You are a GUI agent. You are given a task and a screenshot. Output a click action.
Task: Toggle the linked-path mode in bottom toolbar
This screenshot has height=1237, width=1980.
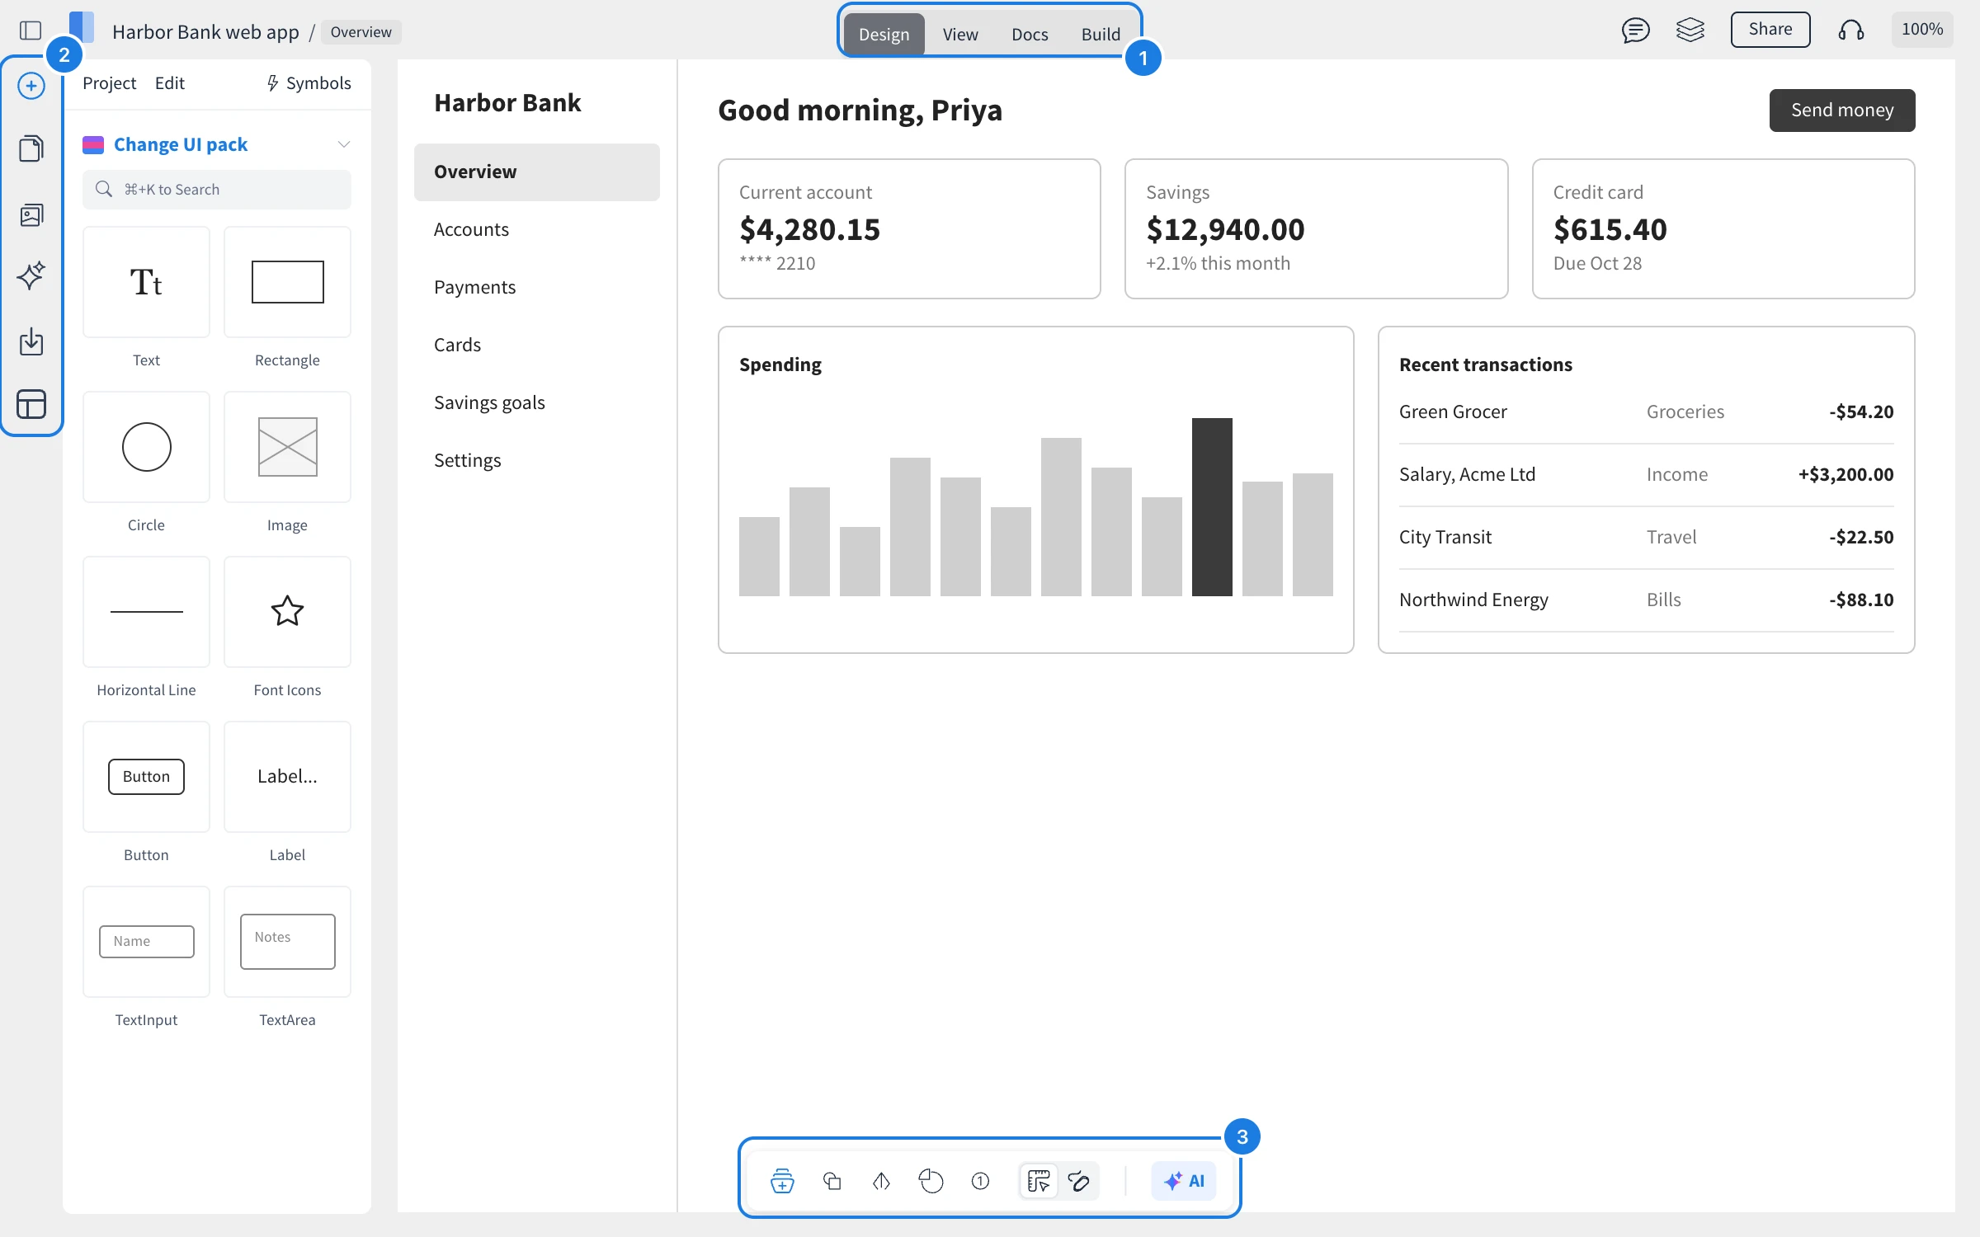pos(1078,1181)
